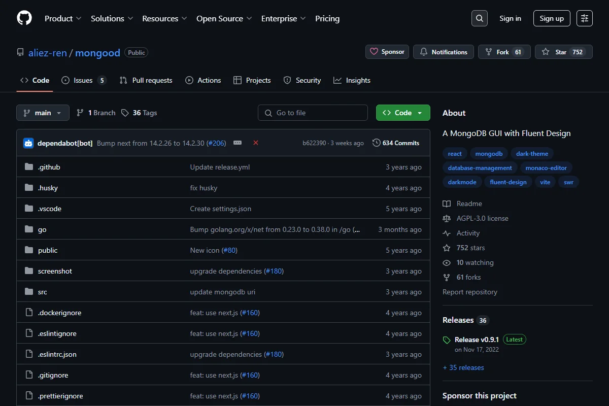Click the tag icon beside 36 Tags
Image resolution: width=609 pixels, height=406 pixels.
tap(125, 113)
